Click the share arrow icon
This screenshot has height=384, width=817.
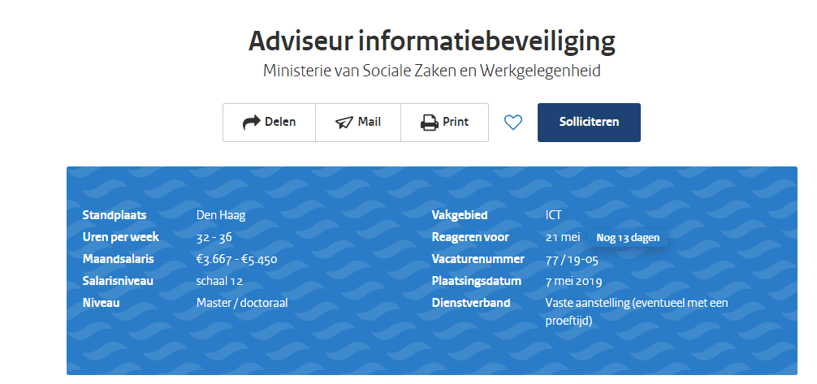251,123
